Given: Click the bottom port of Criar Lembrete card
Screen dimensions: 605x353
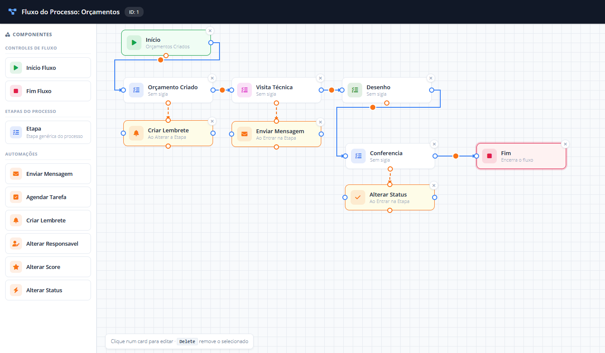Looking at the screenshot, I should (x=168, y=146).
